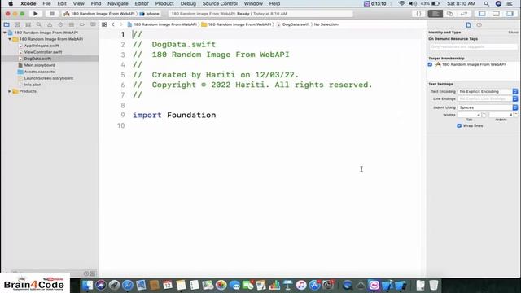521x293 pixels.
Task: Toggle the Debug area visibility
Action: click(x=496, y=14)
